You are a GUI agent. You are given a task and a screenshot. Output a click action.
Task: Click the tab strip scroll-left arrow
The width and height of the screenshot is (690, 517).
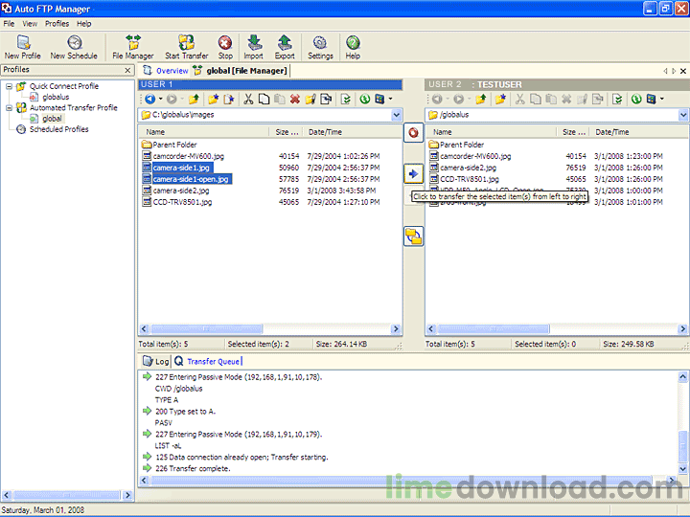(x=665, y=71)
